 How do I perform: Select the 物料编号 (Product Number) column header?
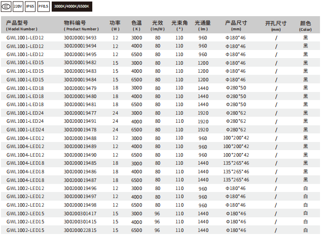coord(81,25)
